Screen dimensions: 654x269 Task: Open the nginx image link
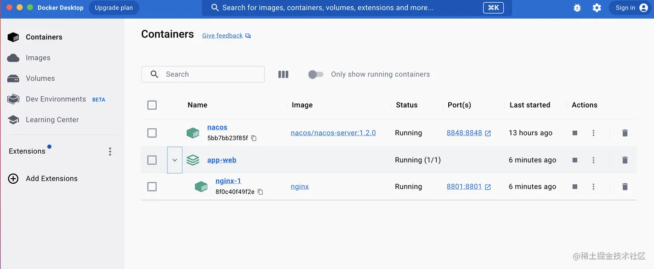point(300,186)
